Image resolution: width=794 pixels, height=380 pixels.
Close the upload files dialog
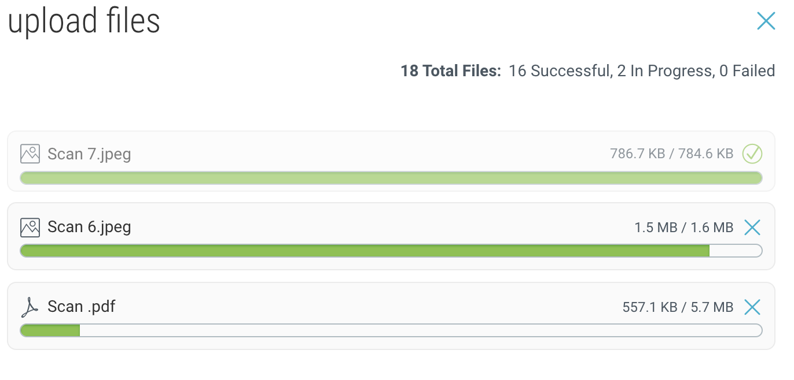[766, 21]
